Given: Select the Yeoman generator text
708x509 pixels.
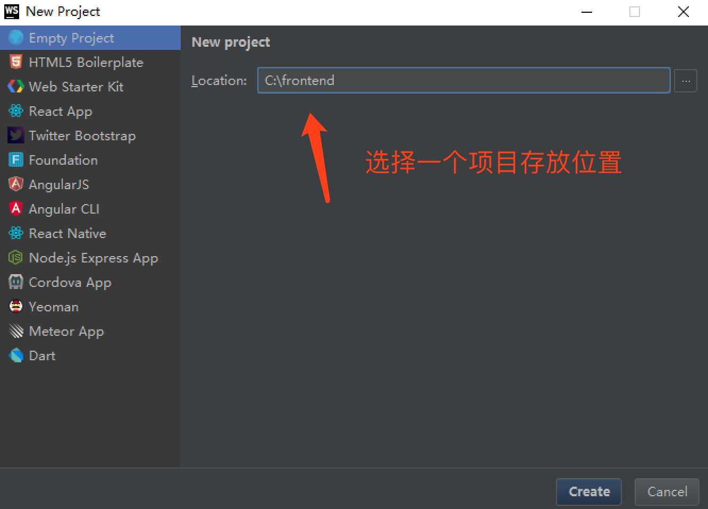Looking at the screenshot, I should pyautogui.click(x=54, y=307).
